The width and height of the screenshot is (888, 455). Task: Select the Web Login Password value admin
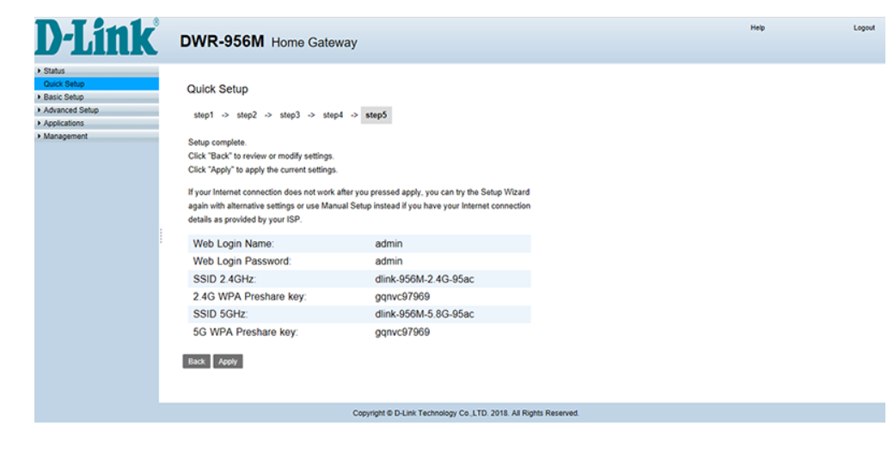pyautogui.click(x=389, y=262)
